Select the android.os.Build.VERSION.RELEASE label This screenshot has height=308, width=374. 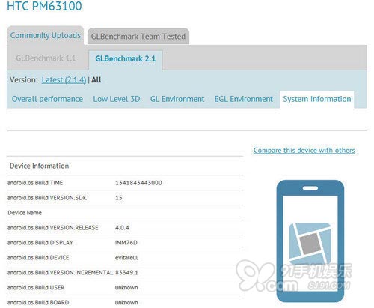(x=53, y=228)
